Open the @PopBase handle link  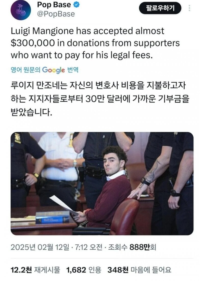56,14
